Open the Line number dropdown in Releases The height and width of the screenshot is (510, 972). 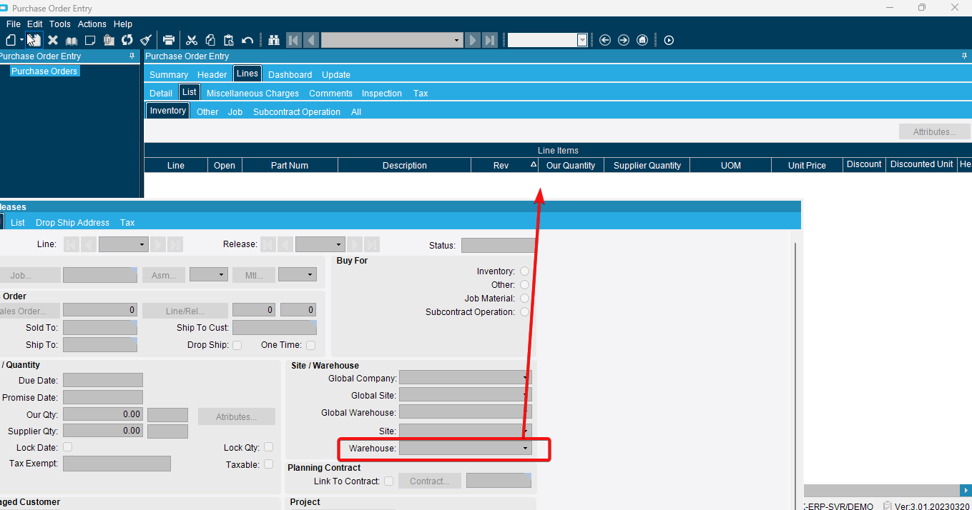142,244
